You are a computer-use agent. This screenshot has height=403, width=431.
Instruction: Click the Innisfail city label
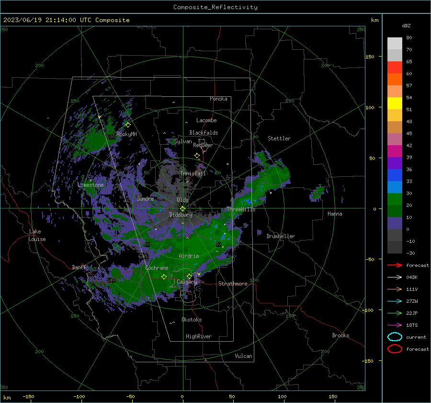click(193, 173)
